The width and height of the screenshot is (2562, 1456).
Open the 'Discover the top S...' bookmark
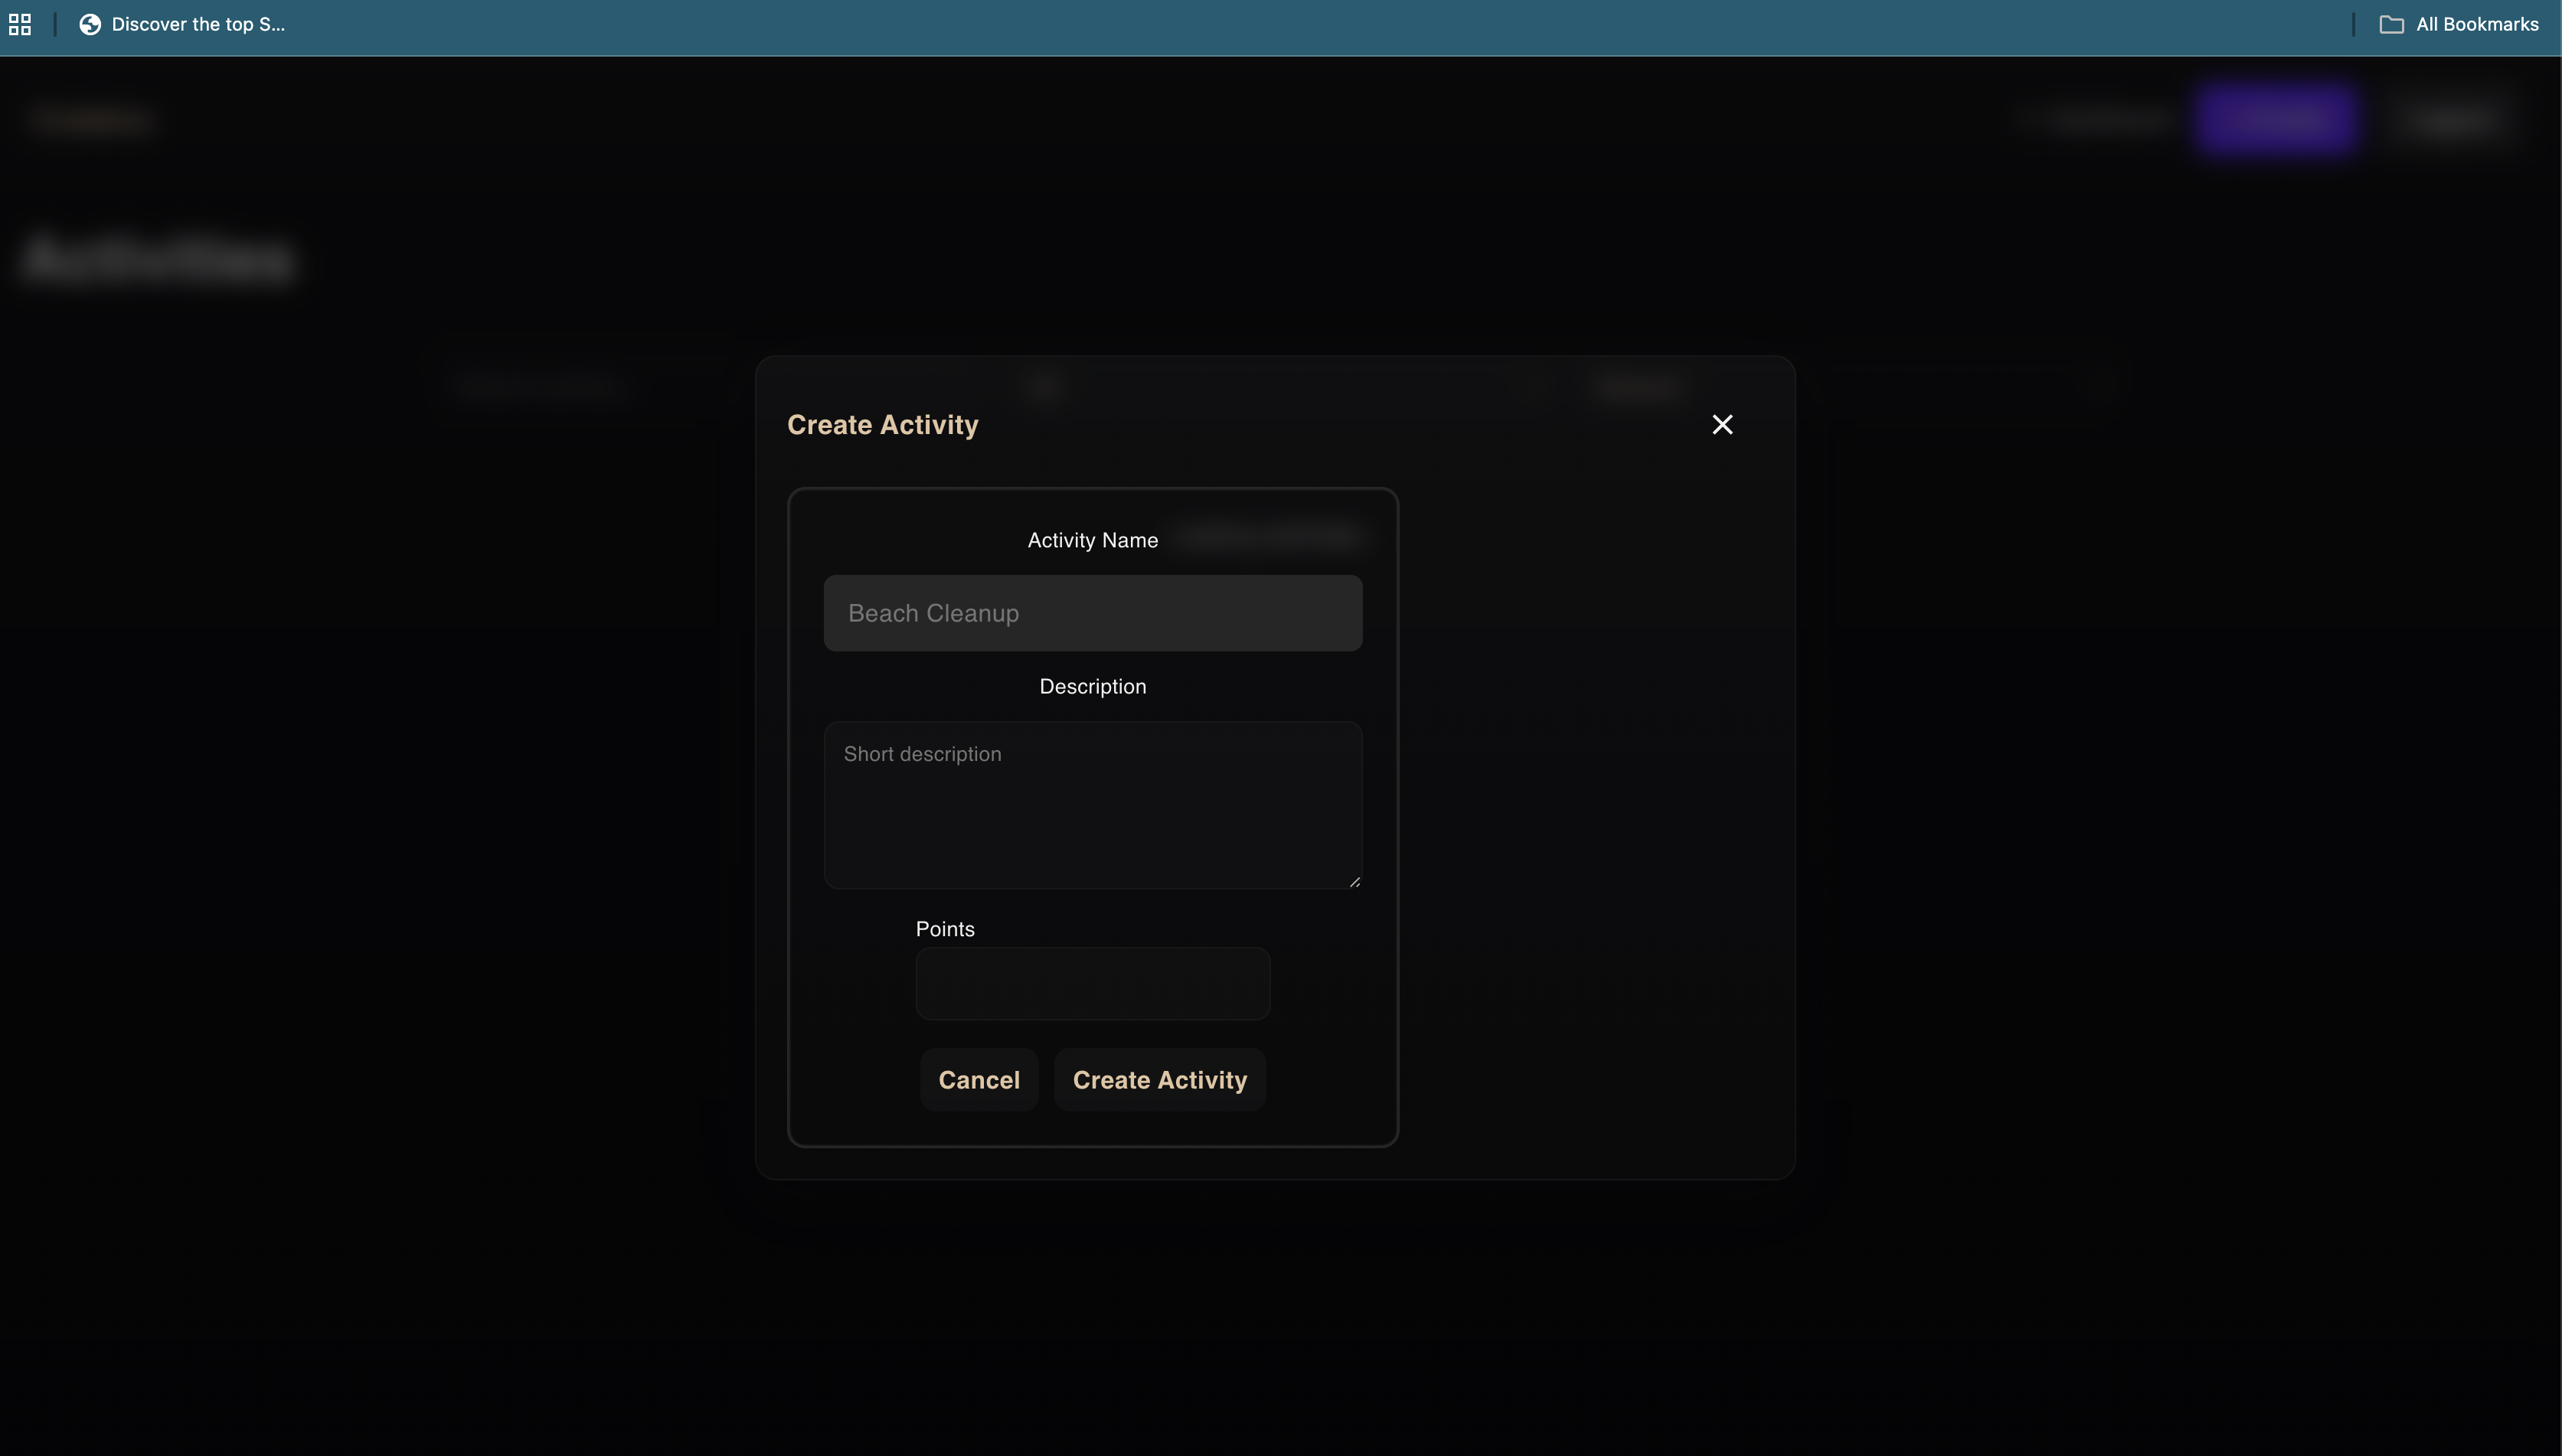coord(198,24)
